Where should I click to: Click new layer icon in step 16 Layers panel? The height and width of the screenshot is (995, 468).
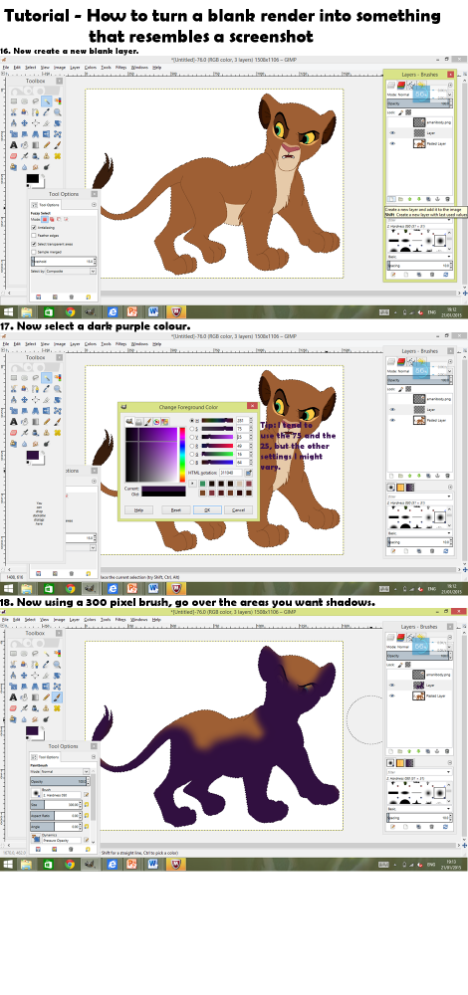[391, 199]
